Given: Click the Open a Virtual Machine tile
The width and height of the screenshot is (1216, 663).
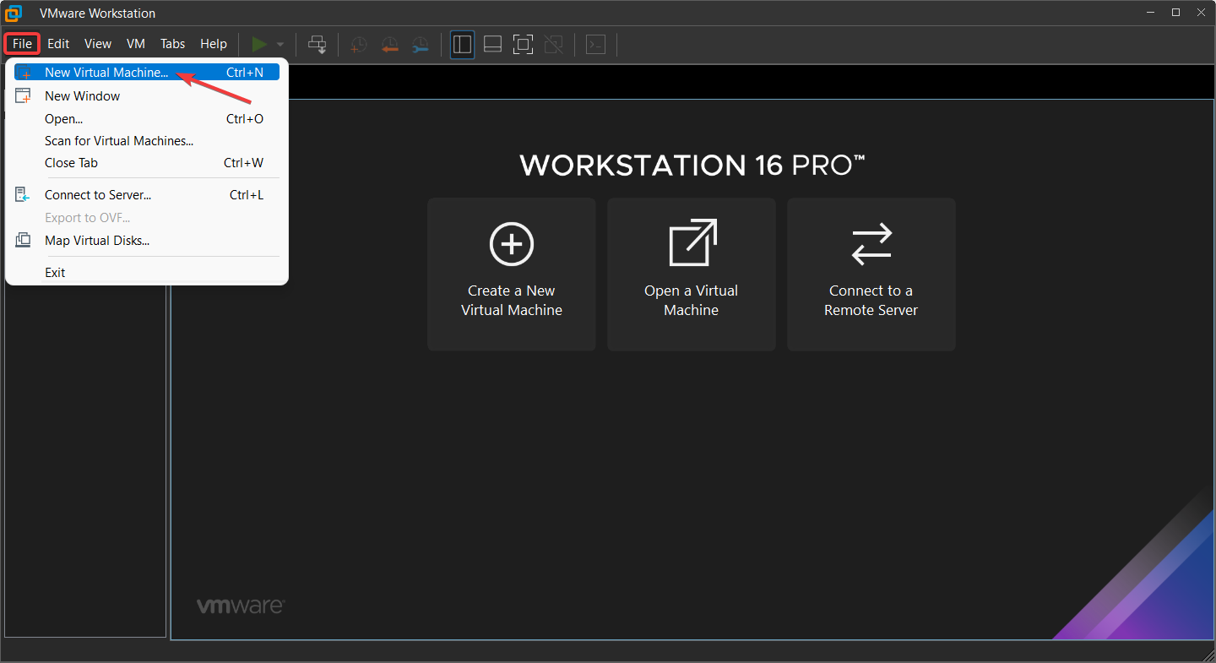Looking at the screenshot, I should (x=691, y=274).
